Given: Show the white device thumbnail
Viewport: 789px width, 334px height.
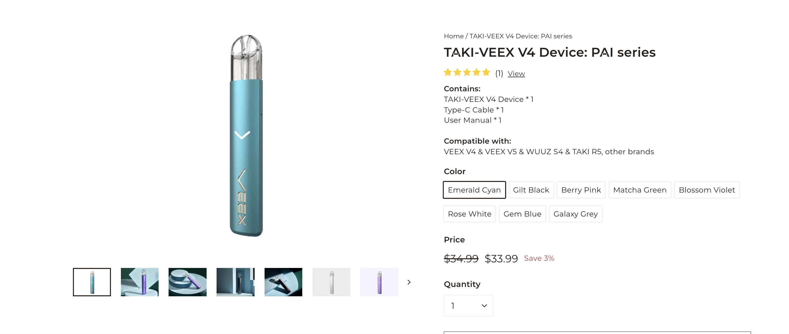Looking at the screenshot, I should coord(331,282).
